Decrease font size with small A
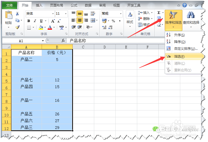The height and width of the screenshot is (142, 208). (x=59, y=21)
